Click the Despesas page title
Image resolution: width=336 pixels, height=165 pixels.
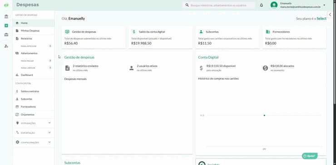[28, 5]
